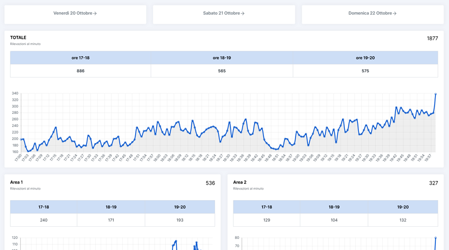Click the value 132 in the Area 2 table
This screenshot has height=250, width=449.
tap(403, 220)
